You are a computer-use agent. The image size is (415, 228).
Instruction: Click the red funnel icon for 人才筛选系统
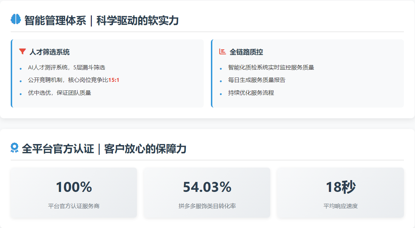point(23,52)
